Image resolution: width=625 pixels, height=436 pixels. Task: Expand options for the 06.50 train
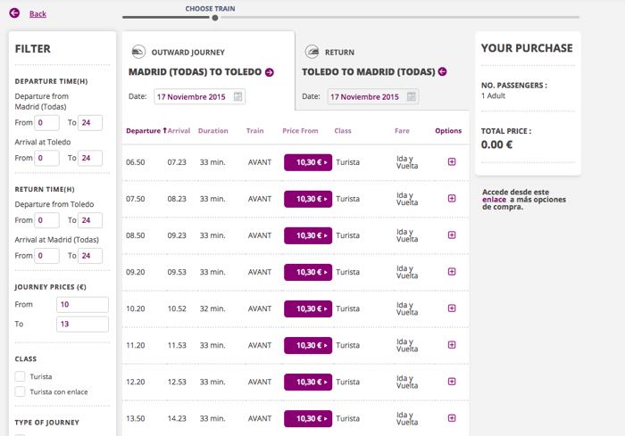pyautogui.click(x=452, y=161)
